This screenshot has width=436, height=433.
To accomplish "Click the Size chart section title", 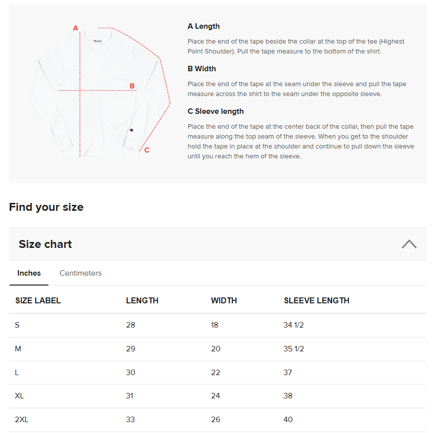I will 45,244.
